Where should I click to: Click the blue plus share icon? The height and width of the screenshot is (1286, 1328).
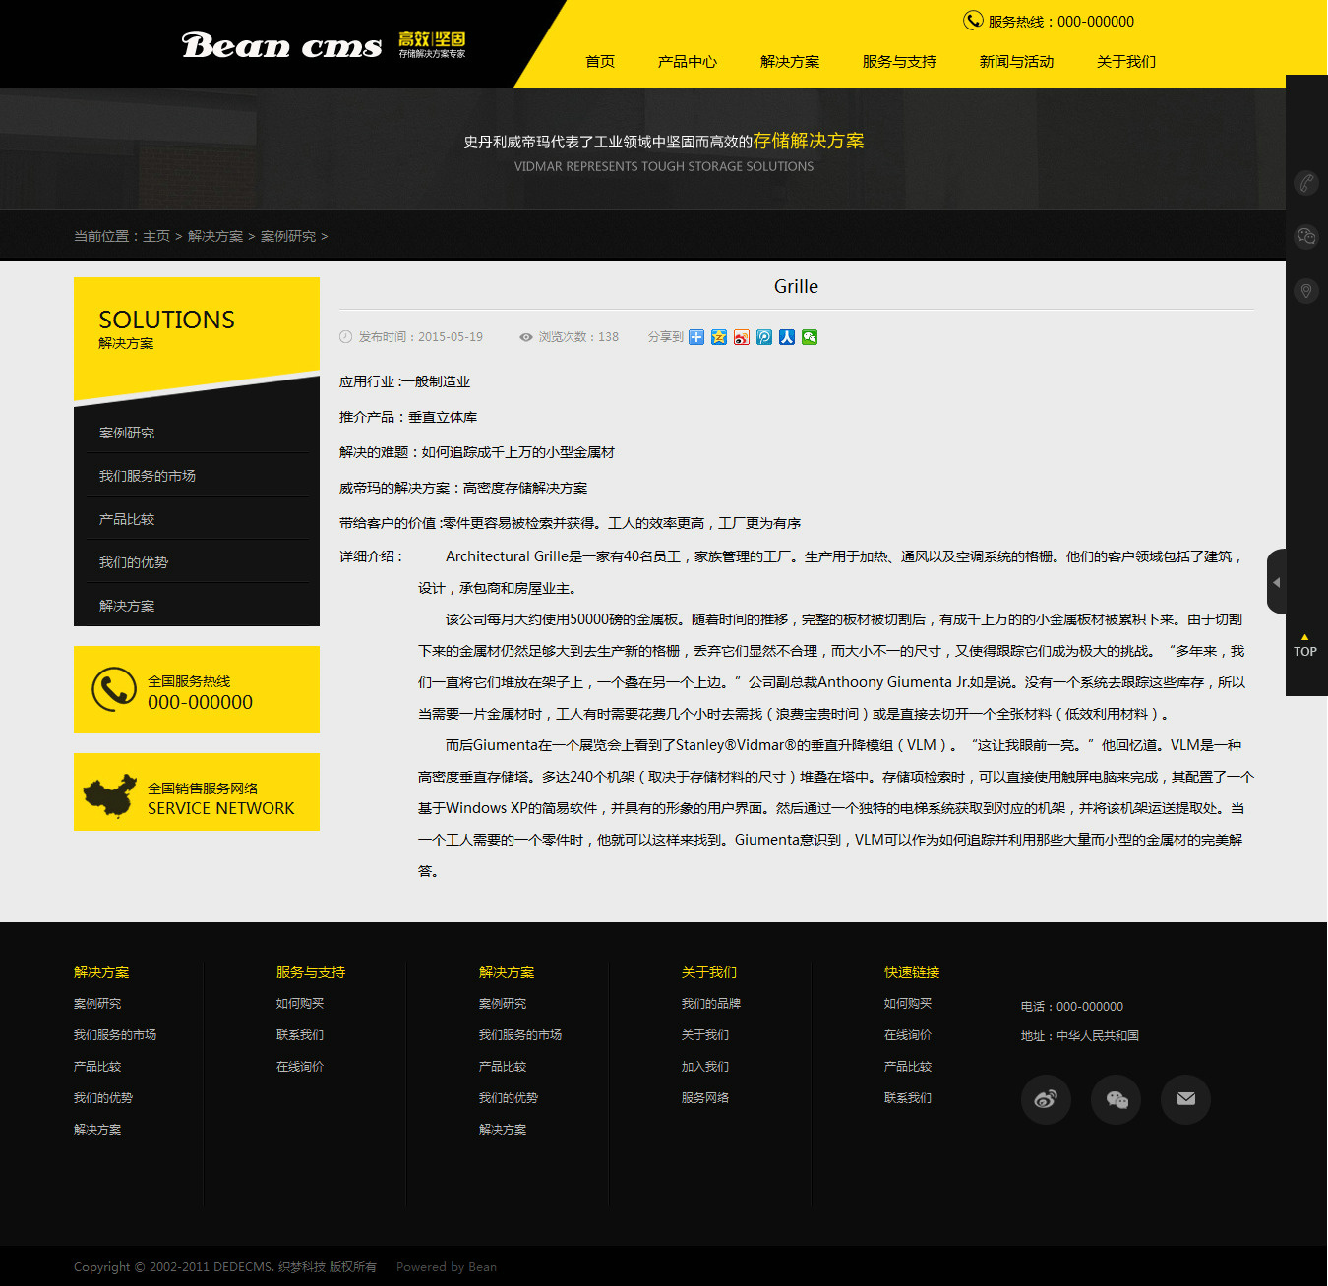coord(696,337)
